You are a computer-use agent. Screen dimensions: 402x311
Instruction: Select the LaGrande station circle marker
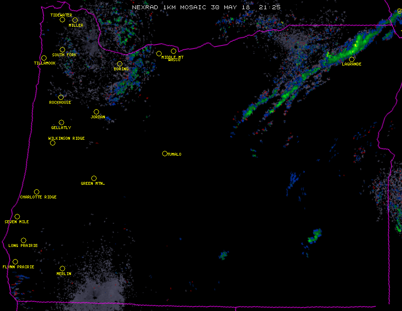click(x=352, y=59)
